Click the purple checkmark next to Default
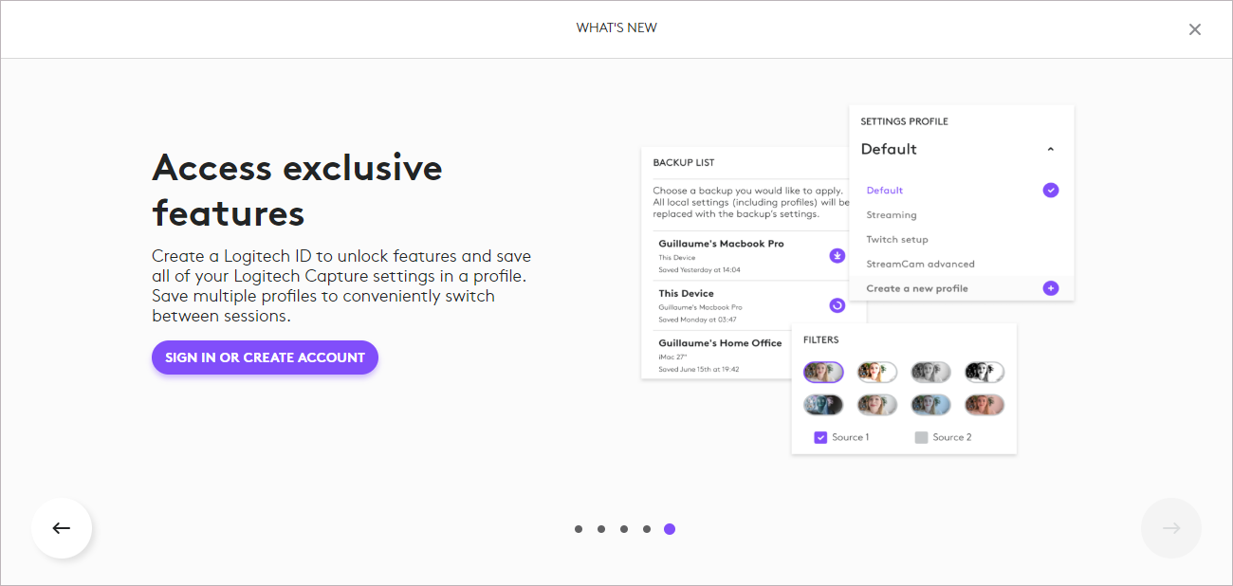 pyautogui.click(x=1051, y=190)
